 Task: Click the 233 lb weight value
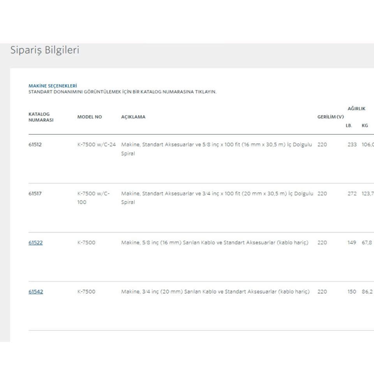[x=352, y=145]
